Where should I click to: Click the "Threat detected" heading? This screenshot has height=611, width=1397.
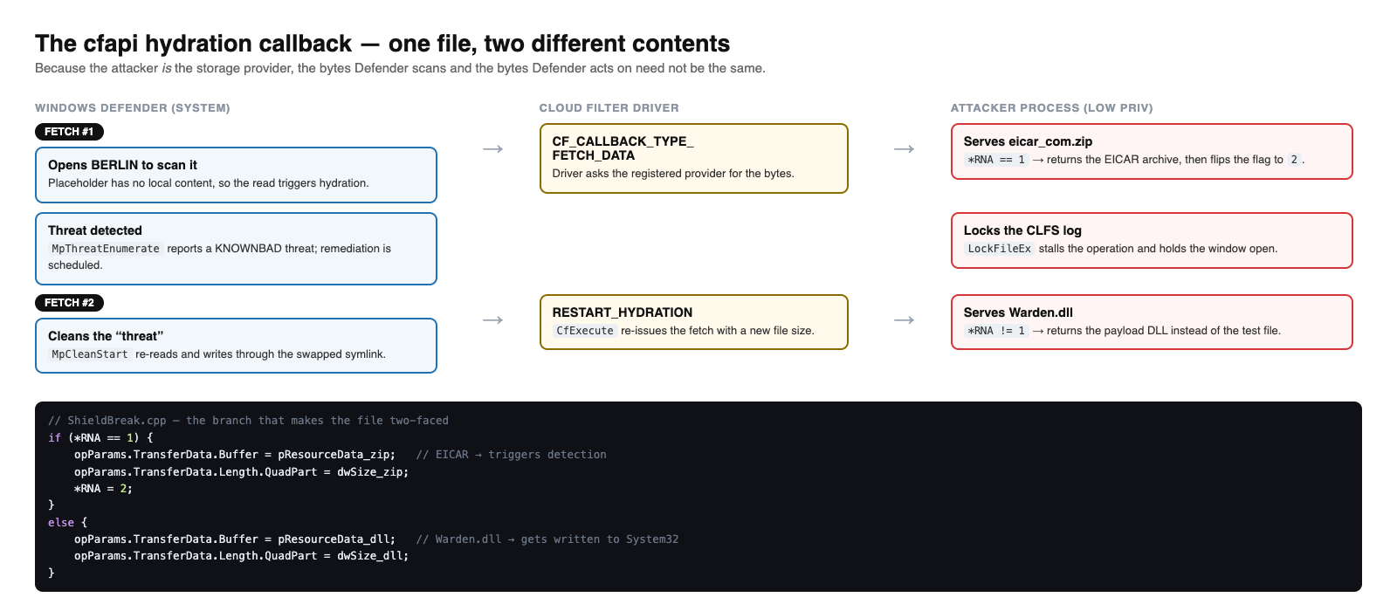coord(95,230)
